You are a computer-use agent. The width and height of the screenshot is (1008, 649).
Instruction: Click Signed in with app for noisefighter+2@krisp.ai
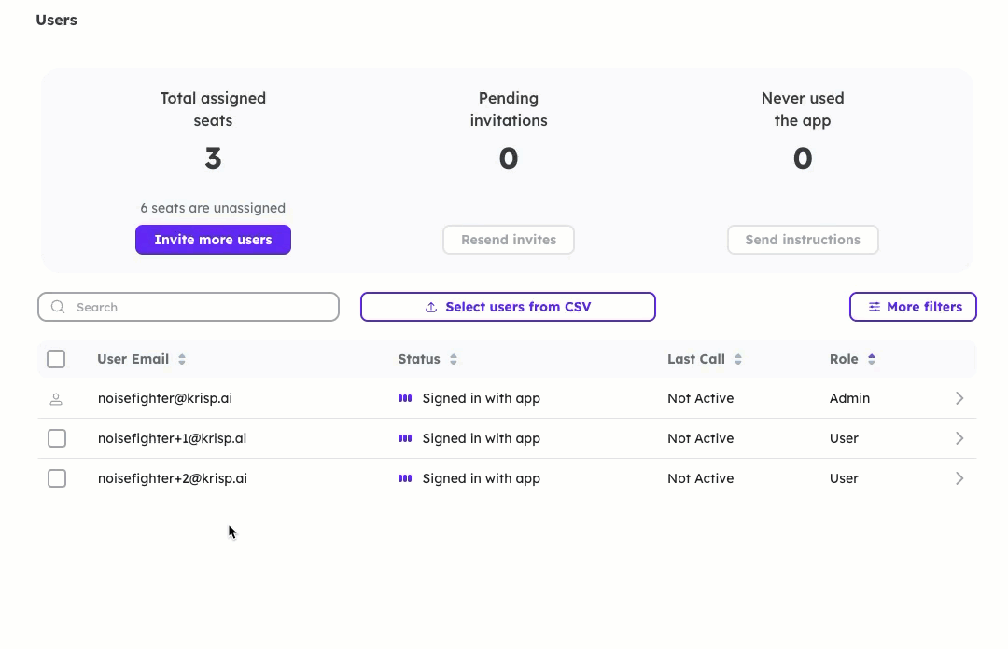[482, 478]
